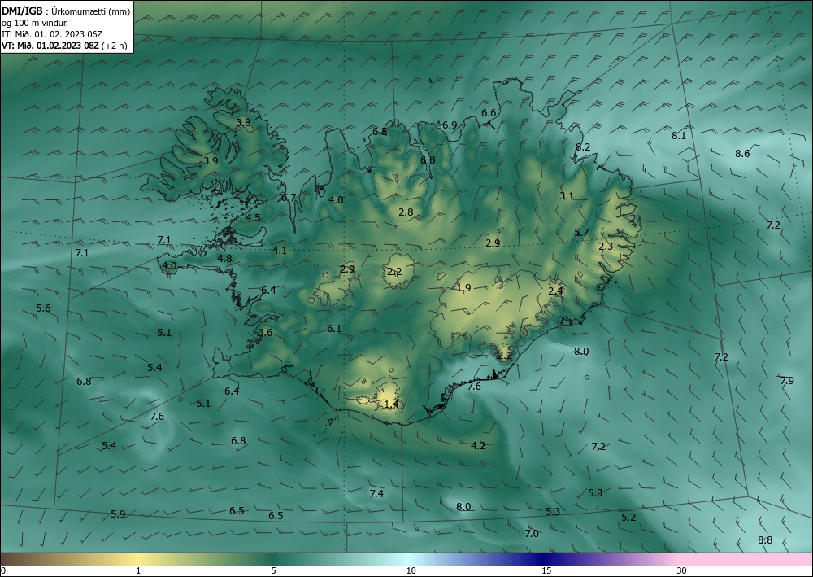Click the 30 label on the color scale

pos(682,570)
